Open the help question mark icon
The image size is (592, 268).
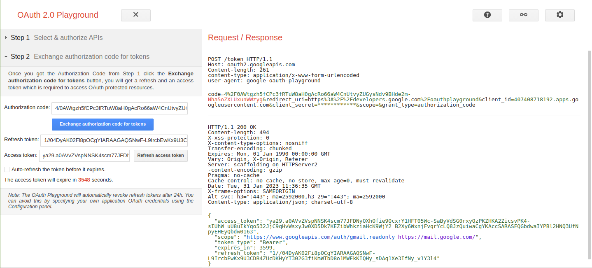pos(487,15)
